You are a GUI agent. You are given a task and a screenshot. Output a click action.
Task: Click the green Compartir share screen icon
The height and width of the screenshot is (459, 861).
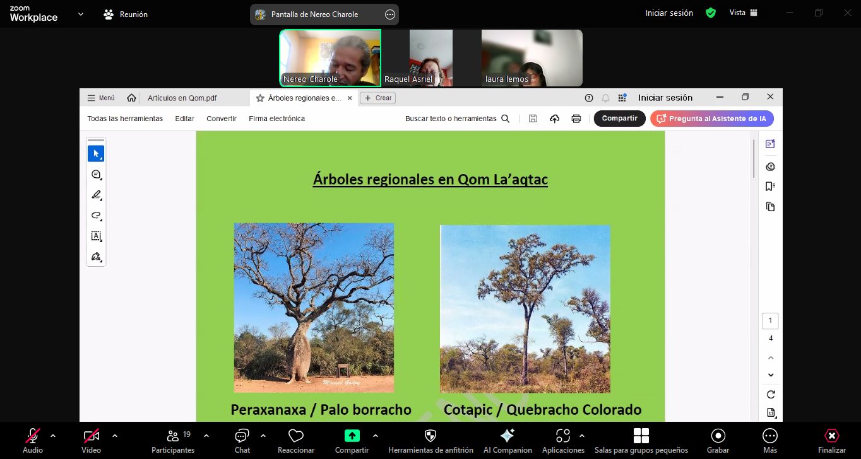tap(352, 436)
